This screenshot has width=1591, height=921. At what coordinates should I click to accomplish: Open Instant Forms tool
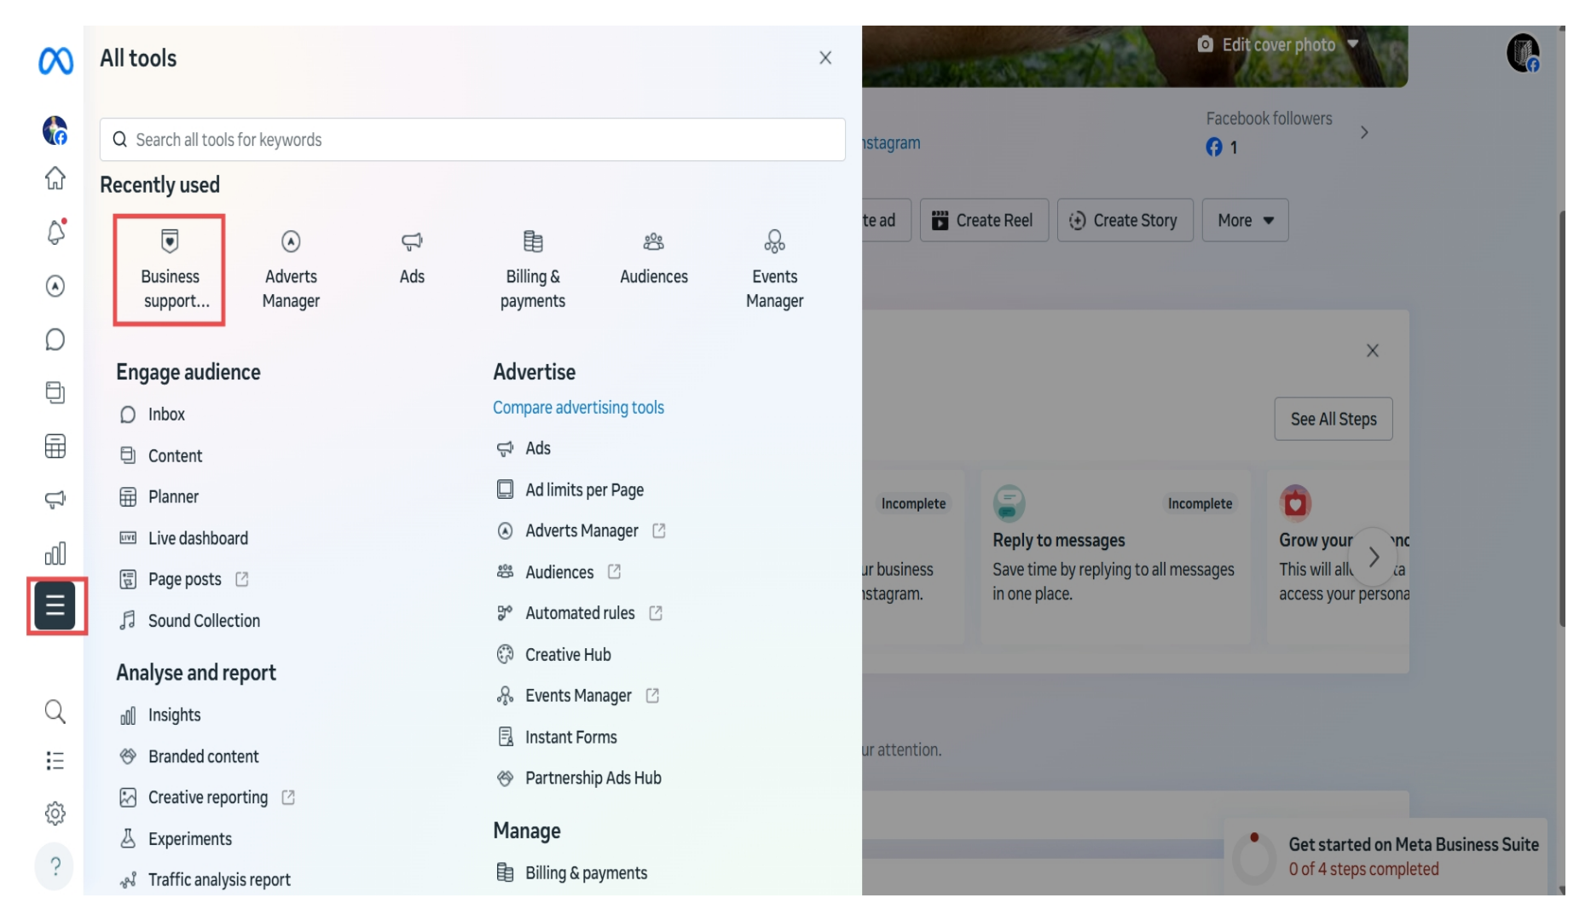(557, 738)
